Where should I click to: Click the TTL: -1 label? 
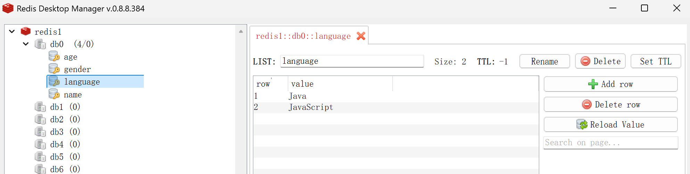click(x=492, y=62)
